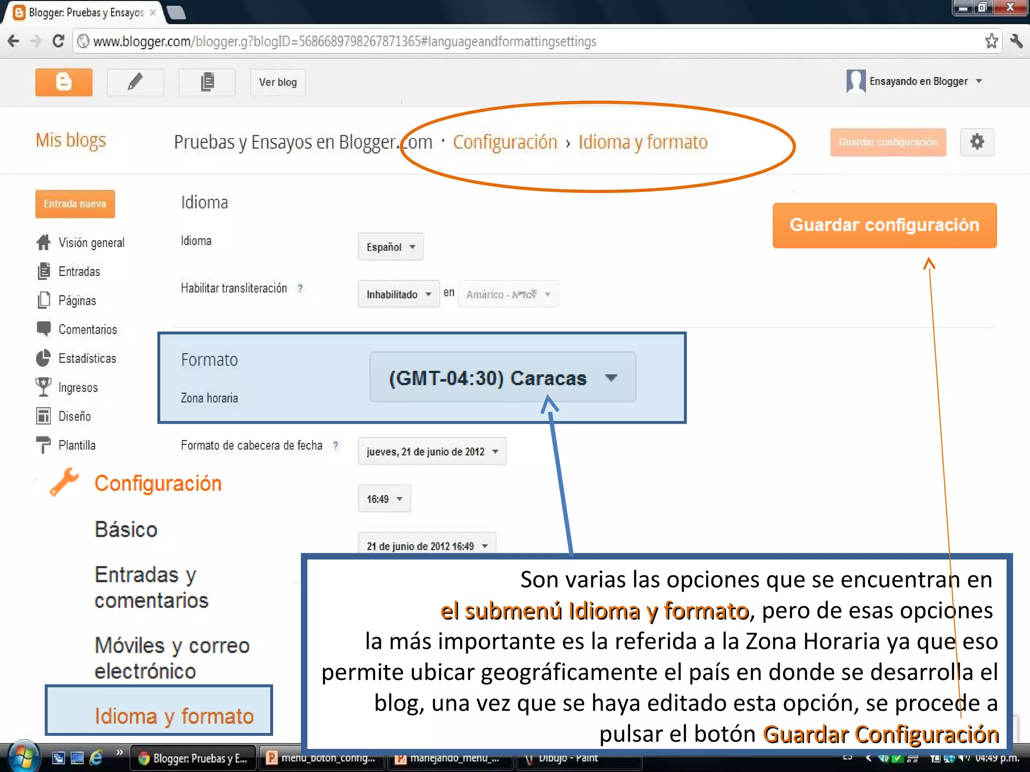The width and height of the screenshot is (1030, 772).
Task: Click the Diseño layout icon
Action: point(44,416)
